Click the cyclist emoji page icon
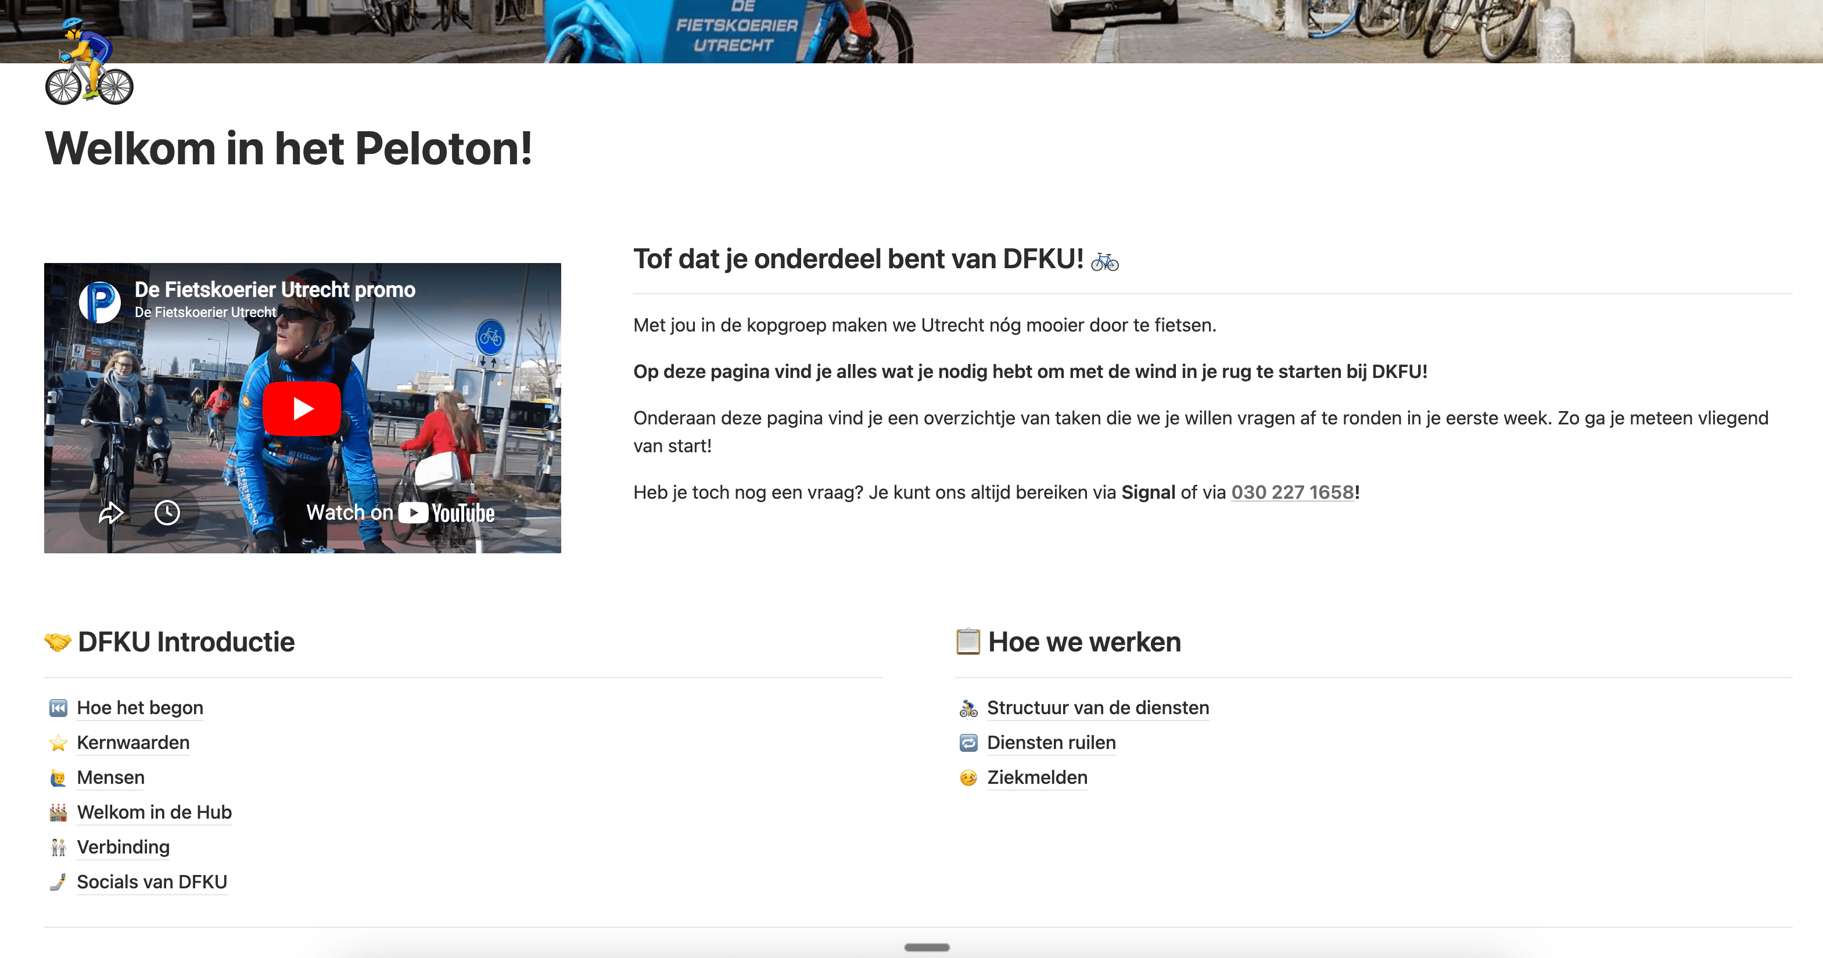This screenshot has height=958, width=1823. [89, 62]
